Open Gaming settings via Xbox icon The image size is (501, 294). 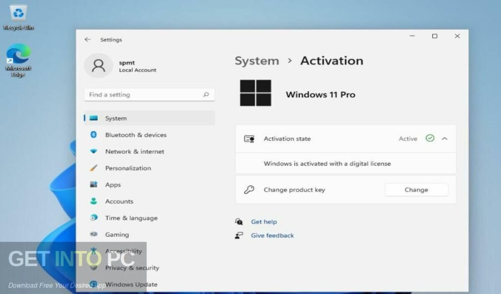[x=94, y=234]
